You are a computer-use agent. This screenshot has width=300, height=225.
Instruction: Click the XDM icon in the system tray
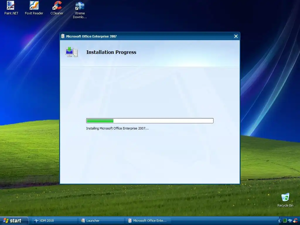(x=290, y=221)
